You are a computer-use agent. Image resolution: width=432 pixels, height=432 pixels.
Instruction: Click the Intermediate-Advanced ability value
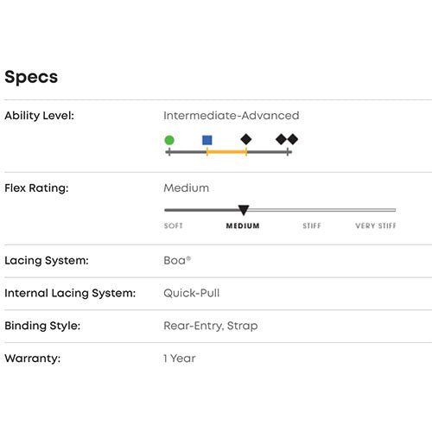tap(232, 116)
